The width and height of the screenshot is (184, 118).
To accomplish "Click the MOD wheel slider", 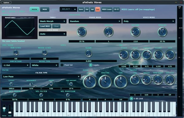I will 10,108.
